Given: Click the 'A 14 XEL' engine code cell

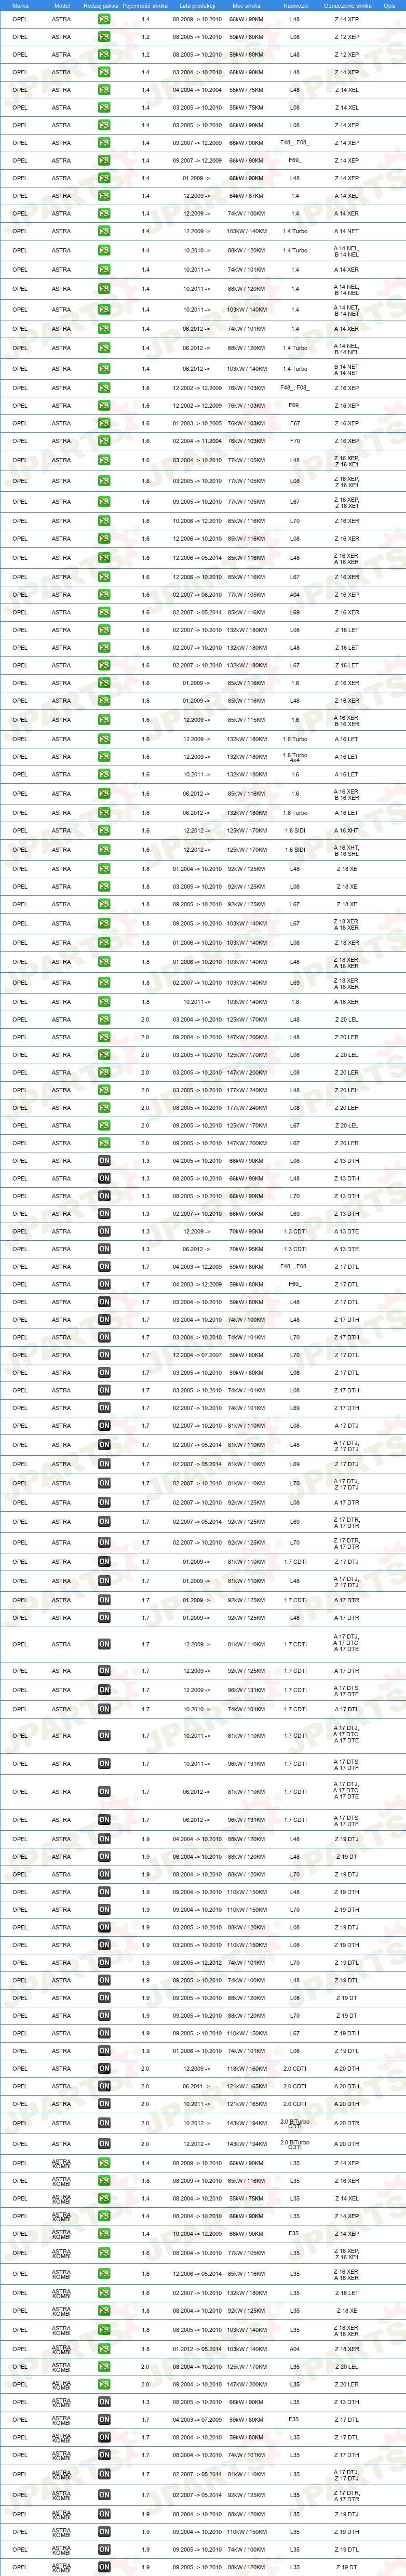Looking at the screenshot, I should pos(347,196).
